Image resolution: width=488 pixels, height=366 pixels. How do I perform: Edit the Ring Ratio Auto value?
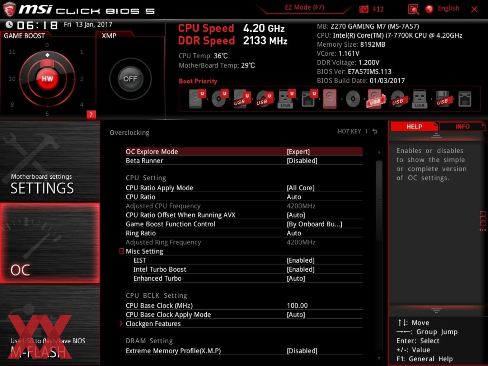[x=294, y=233]
